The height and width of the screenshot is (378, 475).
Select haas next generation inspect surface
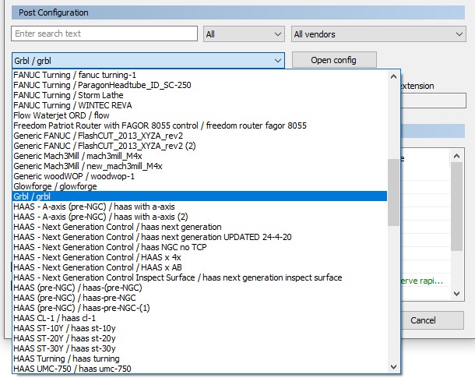coord(199,277)
